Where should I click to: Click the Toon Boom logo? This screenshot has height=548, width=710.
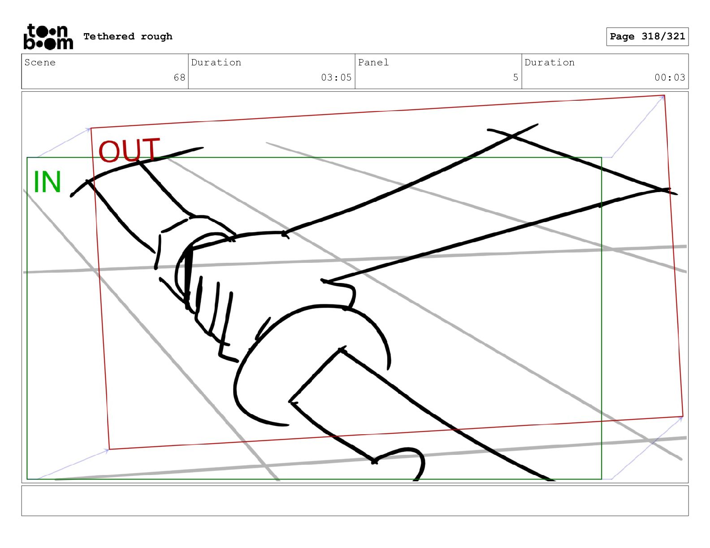click(x=48, y=37)
